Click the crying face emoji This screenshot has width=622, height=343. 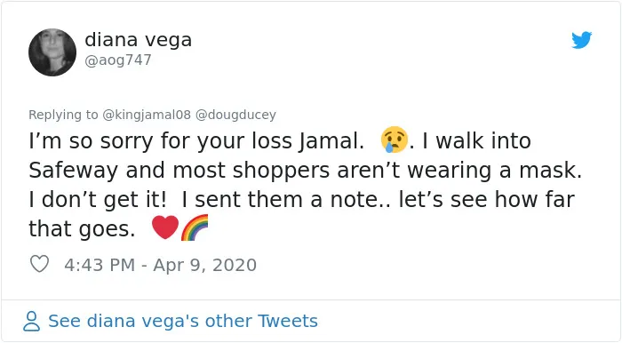(x=394, y=140)
